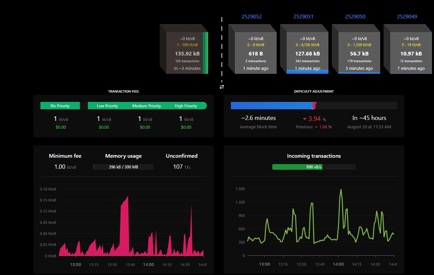Open the block cube with 12 transactions
Viewport: 434px width, 275px height.
pos(408,49)
